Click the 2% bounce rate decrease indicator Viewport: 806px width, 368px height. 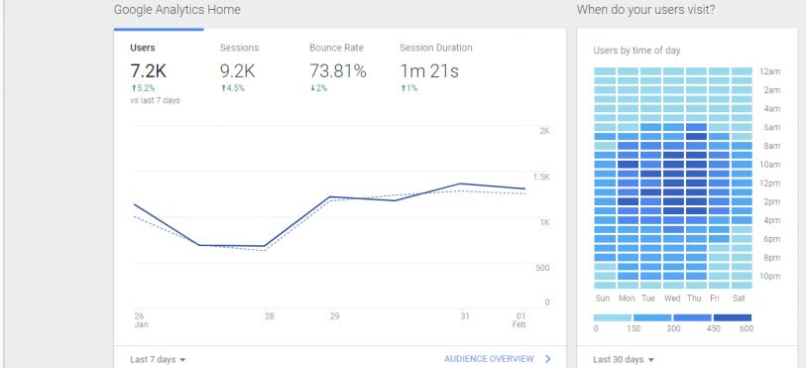(x=318, y=88)
